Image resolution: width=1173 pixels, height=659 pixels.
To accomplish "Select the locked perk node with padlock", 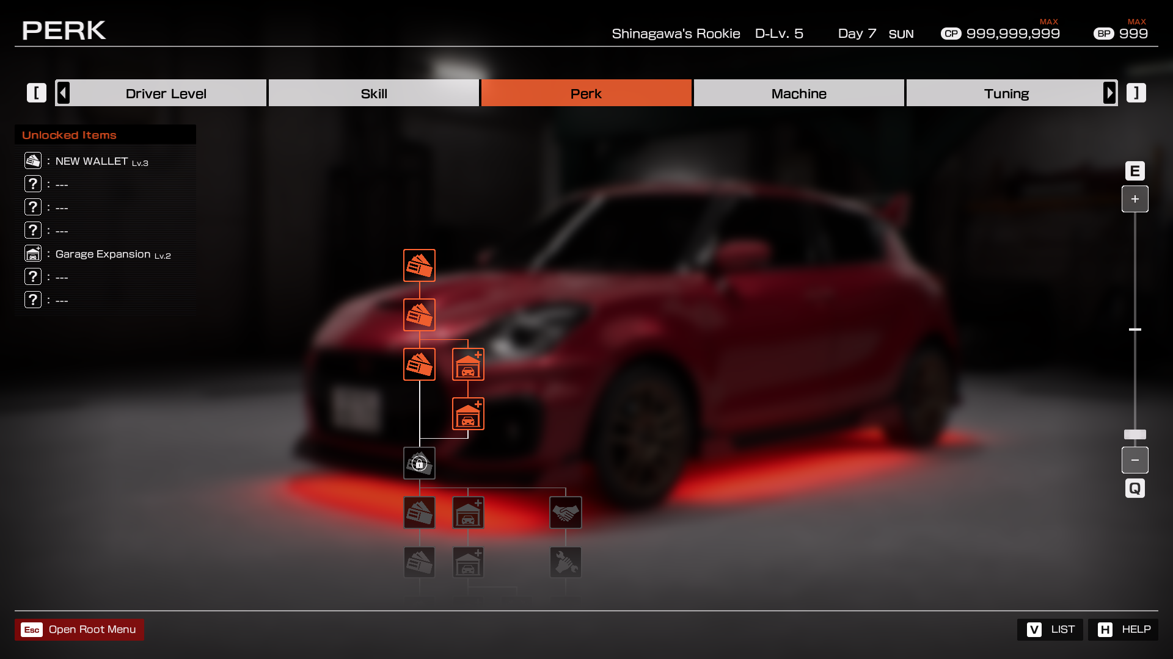I will (419, 463).
